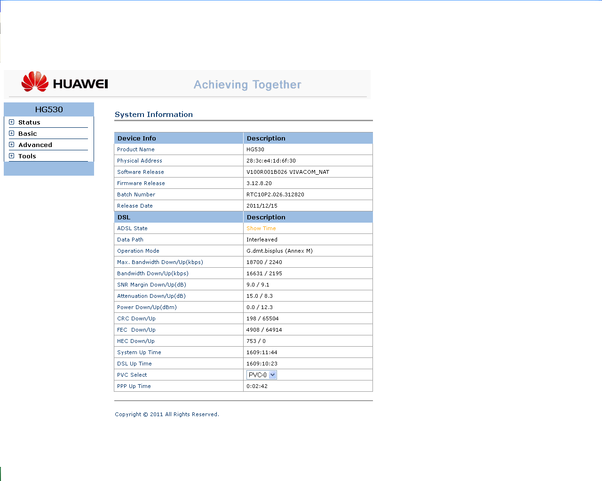Select the HEC Down/Up label
This screenshot has width=602, height=481.
tap(136, 341)
